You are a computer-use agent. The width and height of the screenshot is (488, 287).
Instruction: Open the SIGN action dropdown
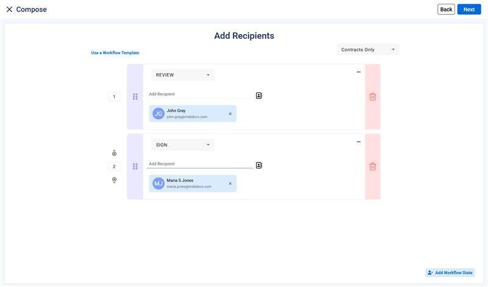182,145
